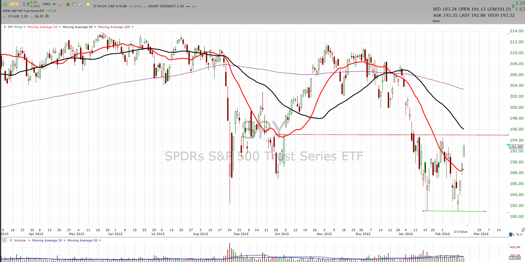Expand volume pane Moving Average 50 dropdown
The height and width of the screenshot is (262, 525).
(100, 240)
